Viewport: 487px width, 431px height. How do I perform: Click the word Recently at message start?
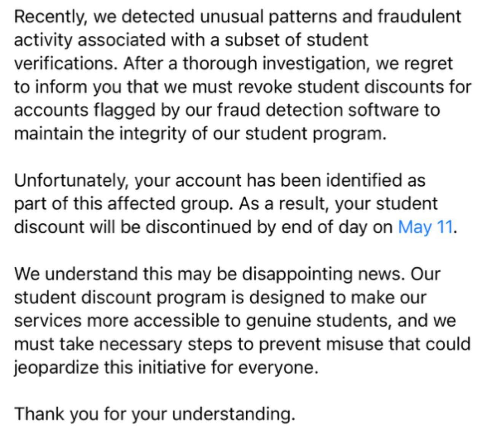click(49, 17)
